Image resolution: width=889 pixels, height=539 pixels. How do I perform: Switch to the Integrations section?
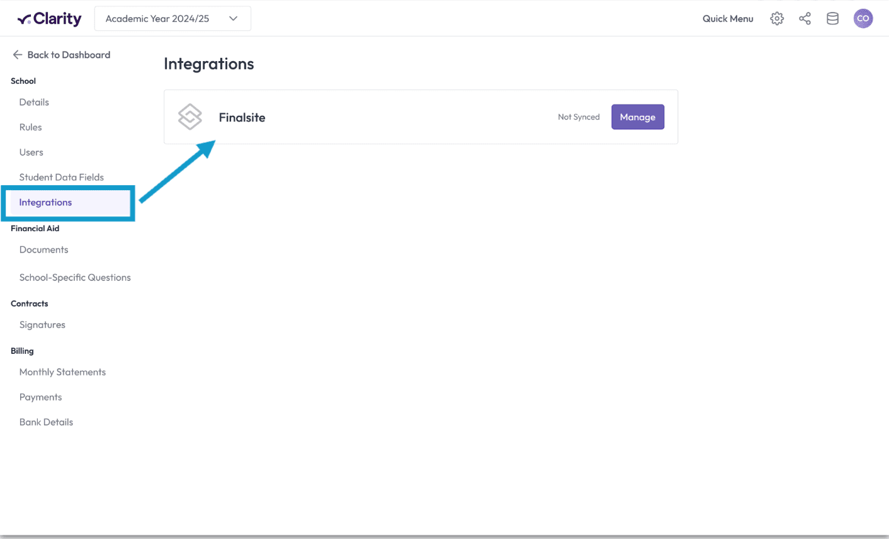point(45,202)
